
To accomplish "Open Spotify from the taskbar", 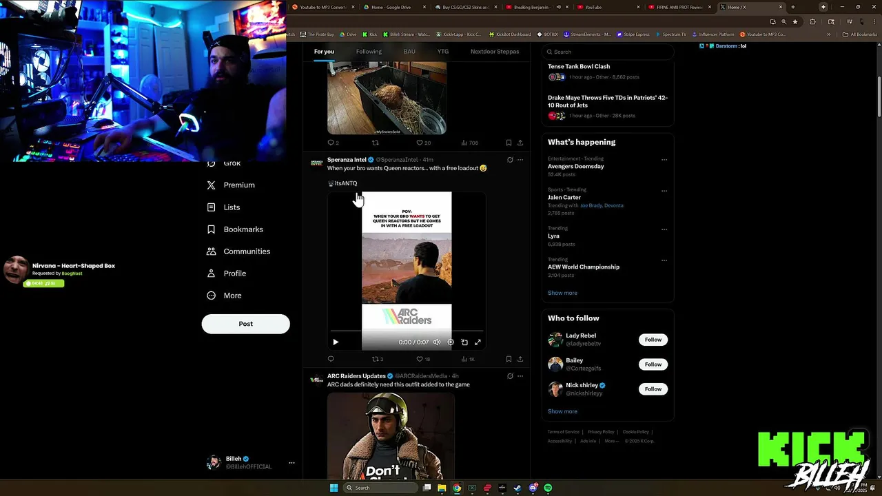I will coord(548,488).
